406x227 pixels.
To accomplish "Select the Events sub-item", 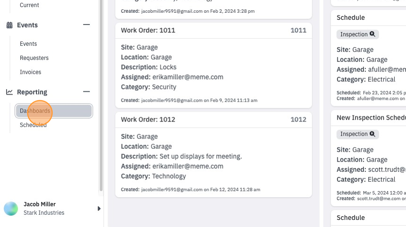I will 28,44.
